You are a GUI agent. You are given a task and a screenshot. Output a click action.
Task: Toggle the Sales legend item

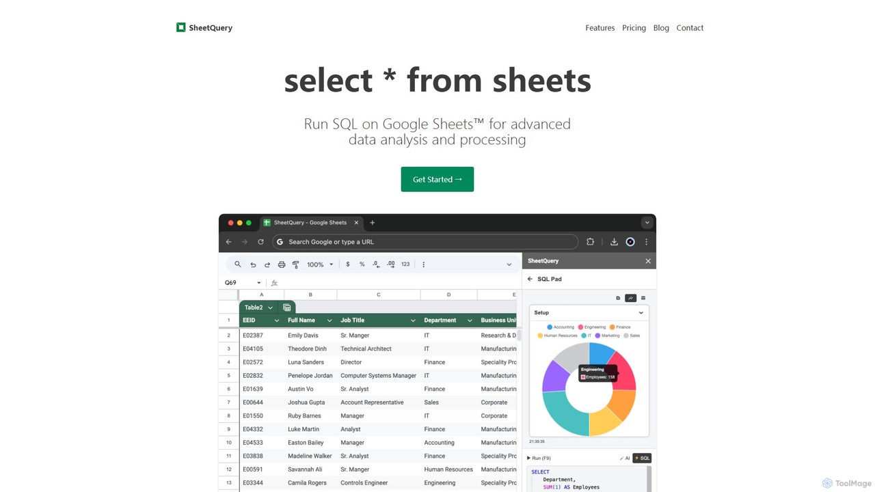[x=632, y=336]
